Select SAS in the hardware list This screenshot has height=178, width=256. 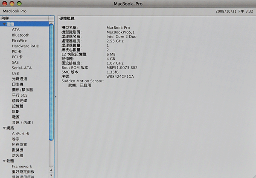tap(15, 63)
